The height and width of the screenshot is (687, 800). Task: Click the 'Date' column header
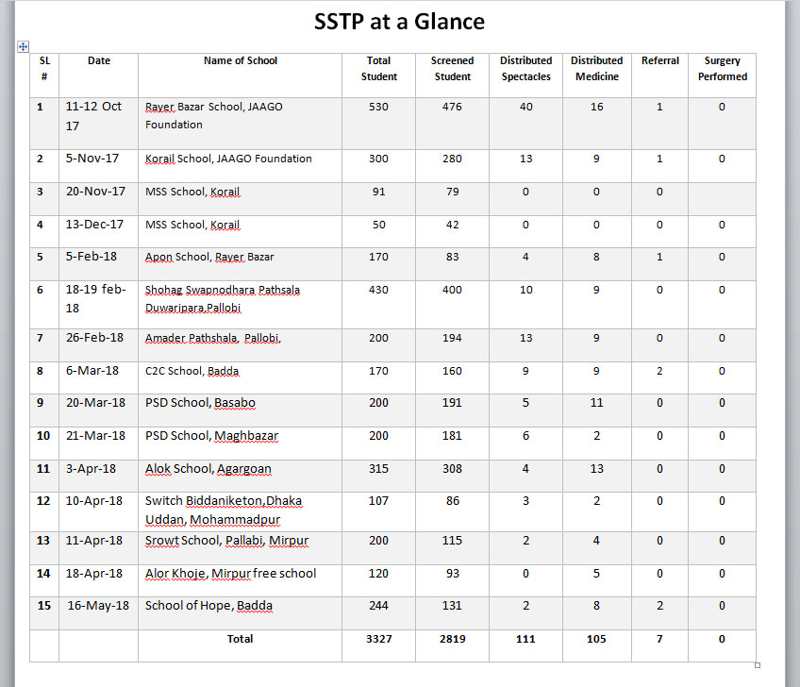[99, 60]
